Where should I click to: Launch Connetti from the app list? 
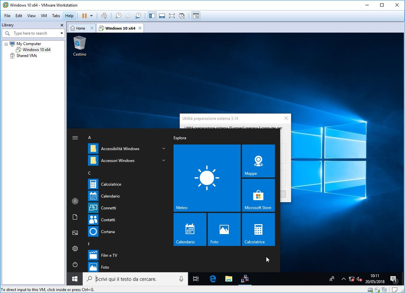coord(127,208)
